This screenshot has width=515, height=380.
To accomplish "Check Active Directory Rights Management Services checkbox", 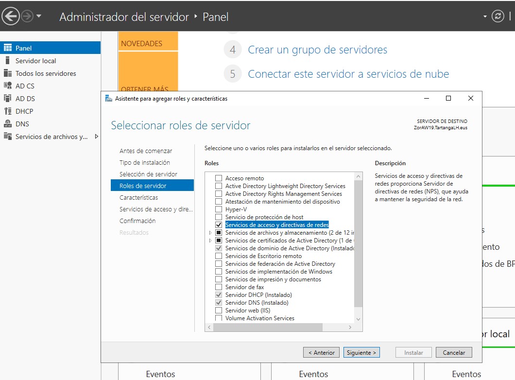I will (x=219, y=194).
